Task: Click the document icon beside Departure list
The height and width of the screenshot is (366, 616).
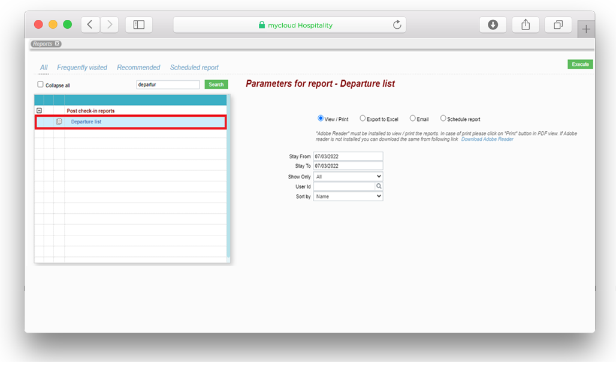Action: point(59,122)
